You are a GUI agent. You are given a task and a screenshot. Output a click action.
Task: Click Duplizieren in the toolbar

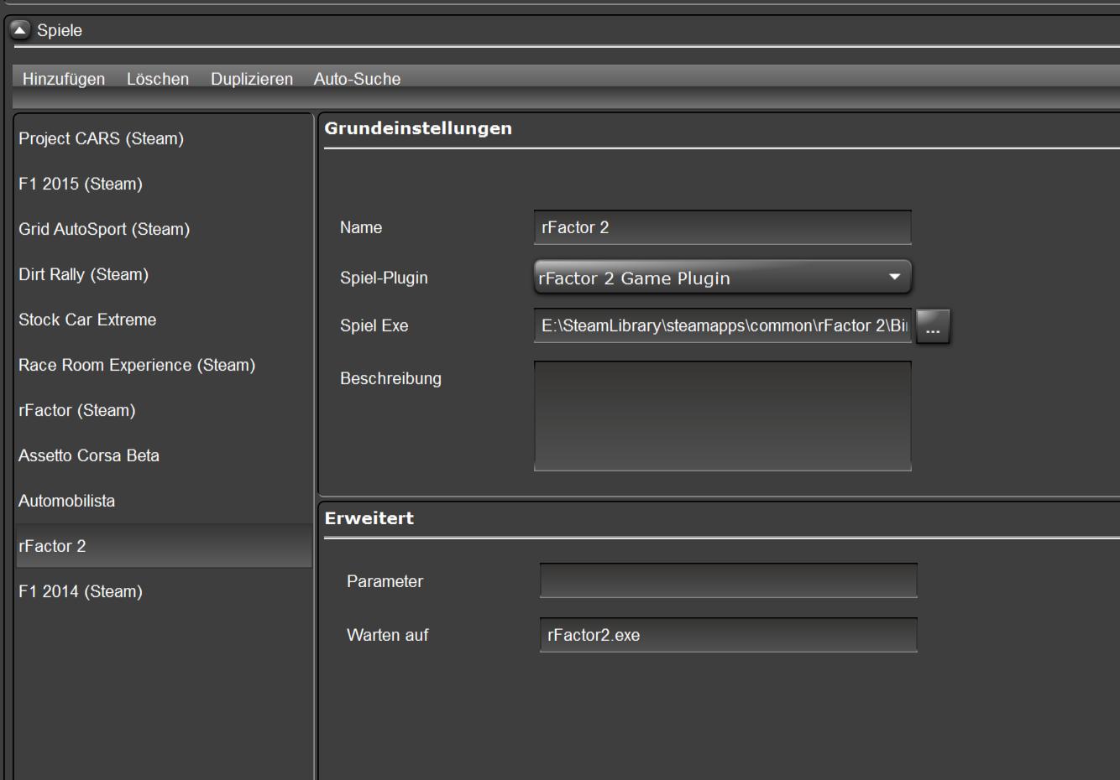(x=252, y=79)
